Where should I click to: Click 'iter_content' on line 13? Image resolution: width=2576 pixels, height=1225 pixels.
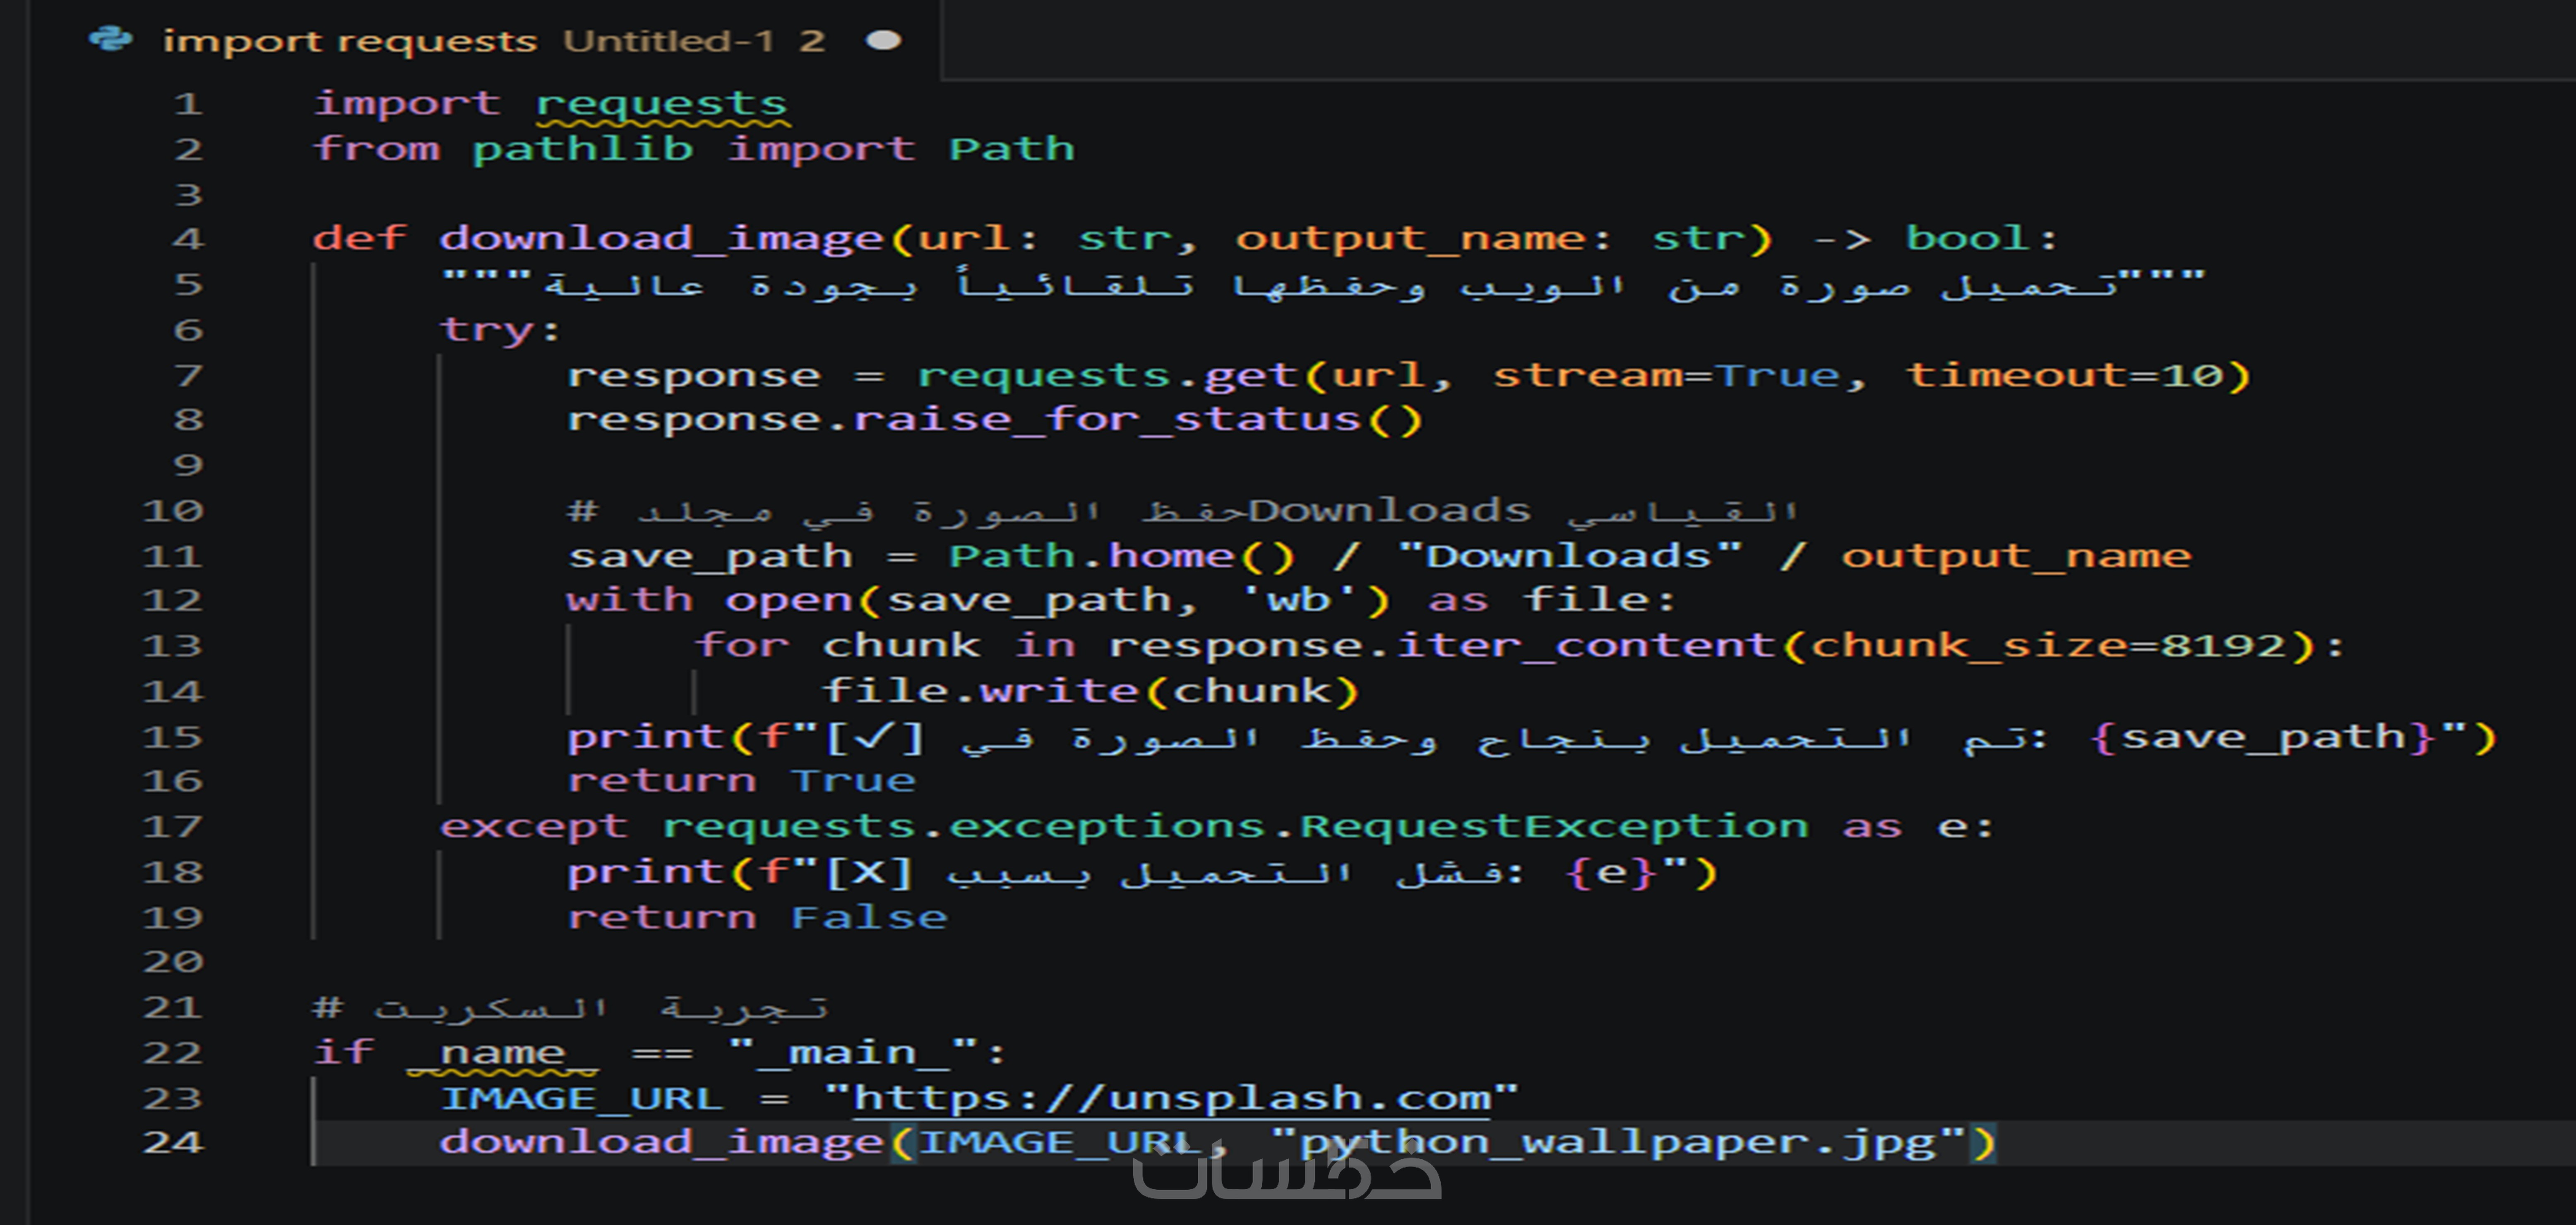pos(1585,646)
